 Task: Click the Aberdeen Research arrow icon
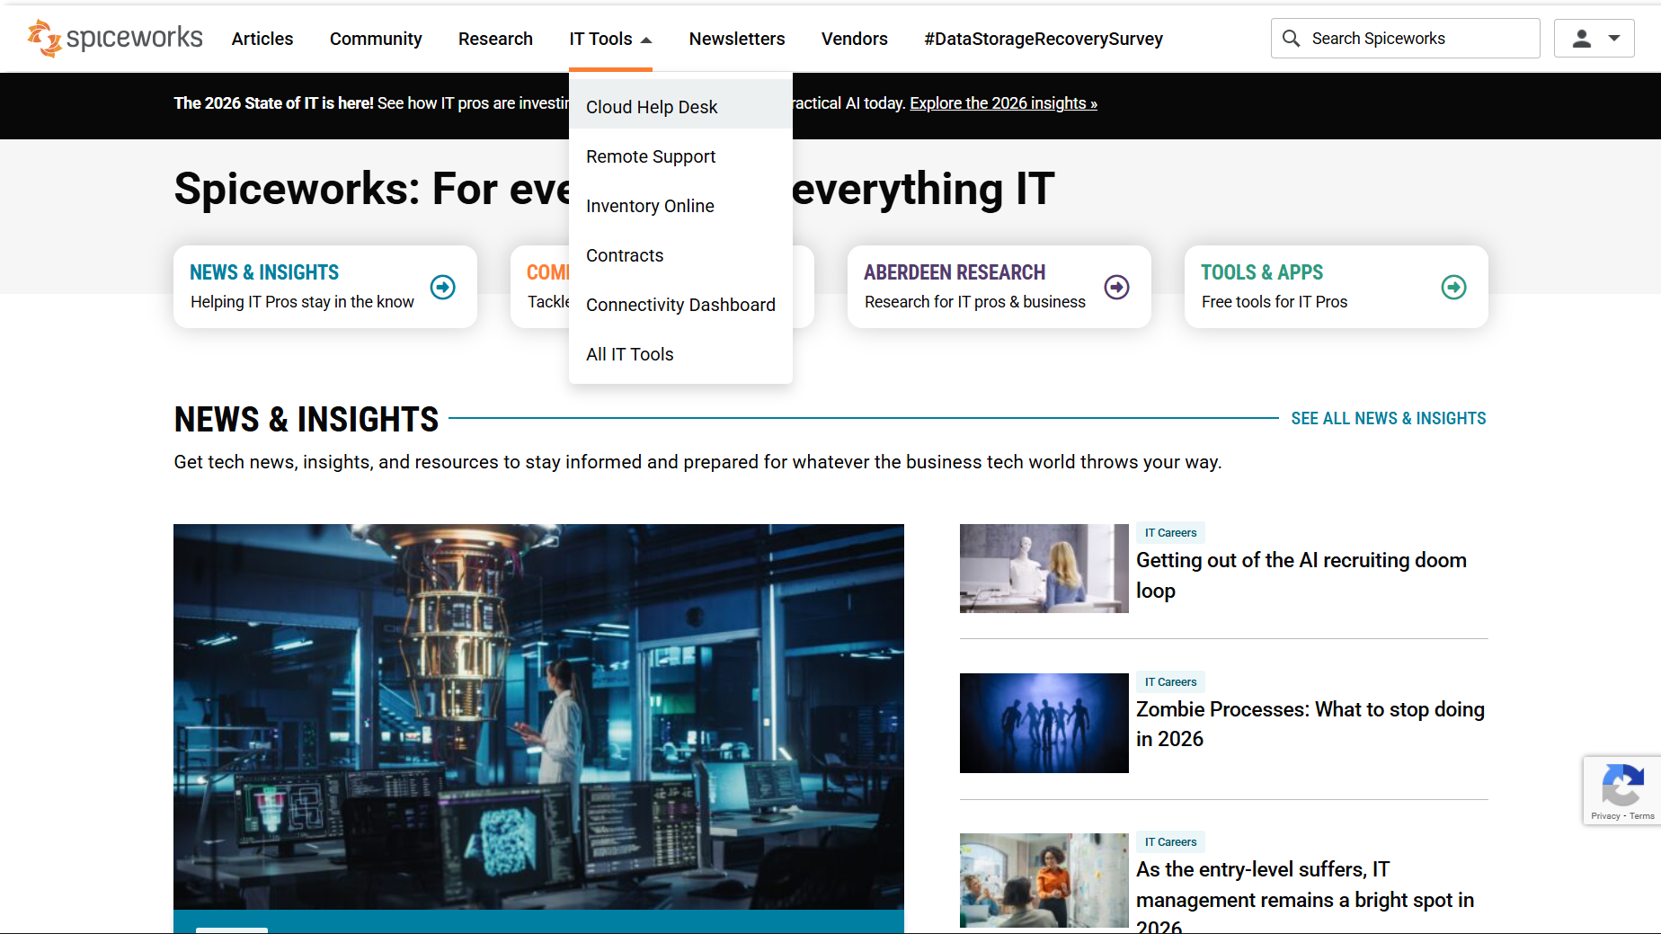(1116, 287)
